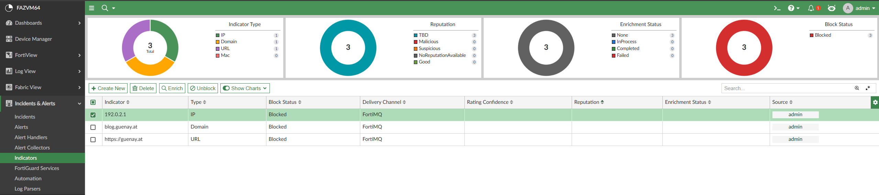Click the FortiAnalyzer logo icon

[x=9, y=8]
